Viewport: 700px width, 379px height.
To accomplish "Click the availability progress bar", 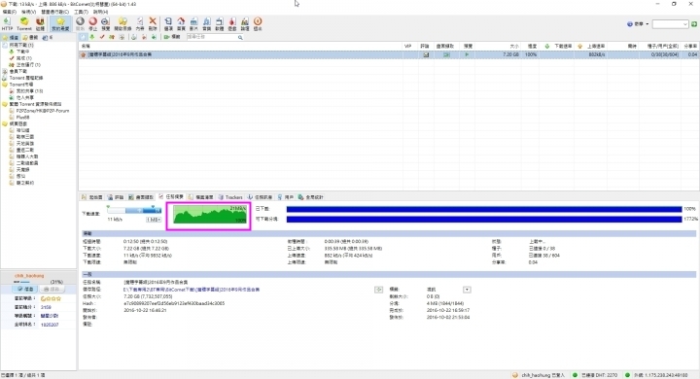I will coord(484,220).
